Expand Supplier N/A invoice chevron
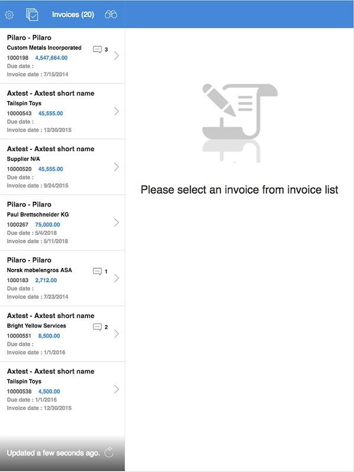Viewport: 354px width, 472px height. tap(116, 167)
